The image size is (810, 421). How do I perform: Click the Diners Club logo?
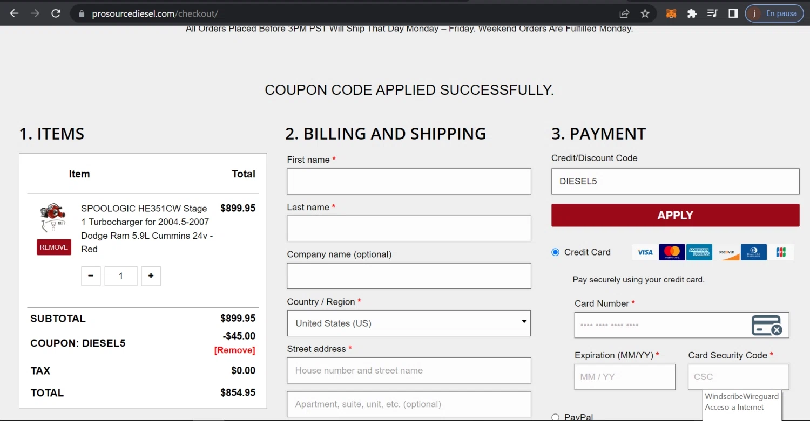[754, 252]
